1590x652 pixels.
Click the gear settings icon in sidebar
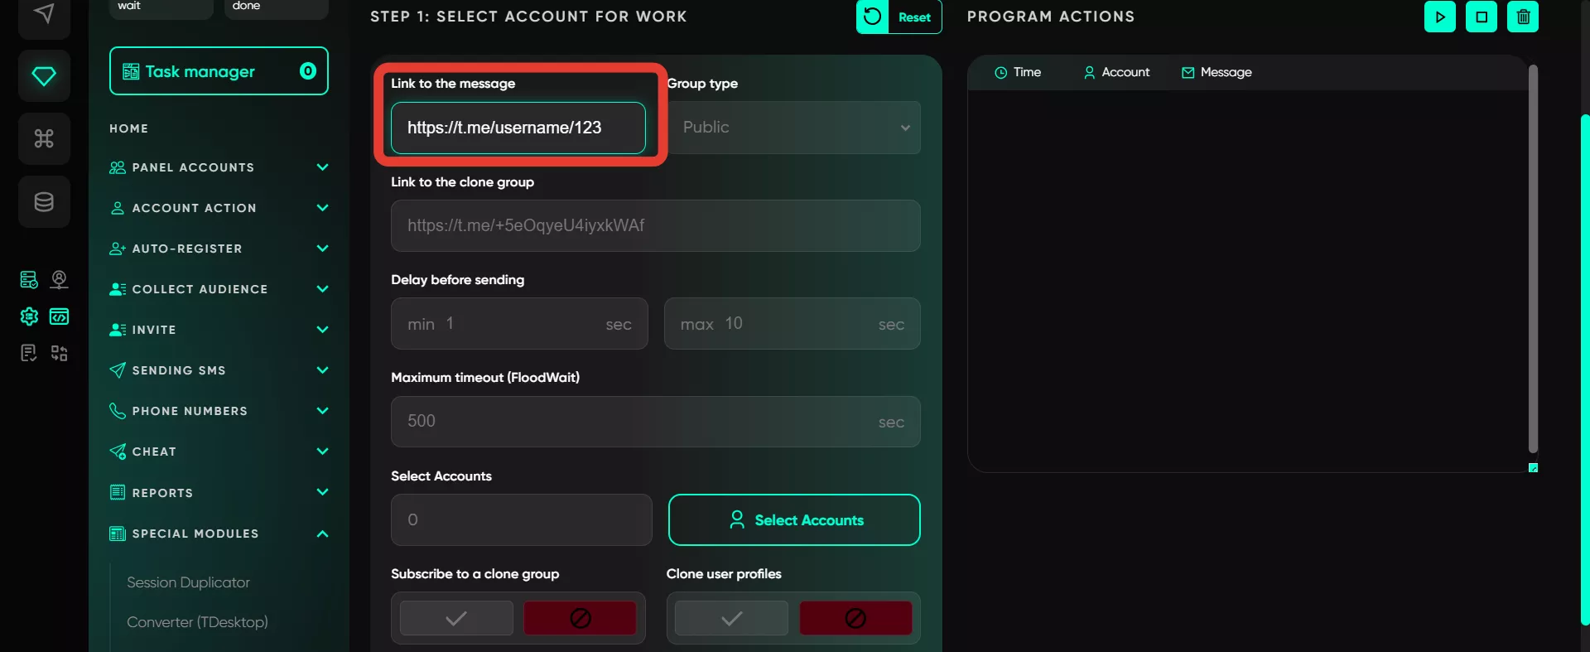tap(29, 316)
